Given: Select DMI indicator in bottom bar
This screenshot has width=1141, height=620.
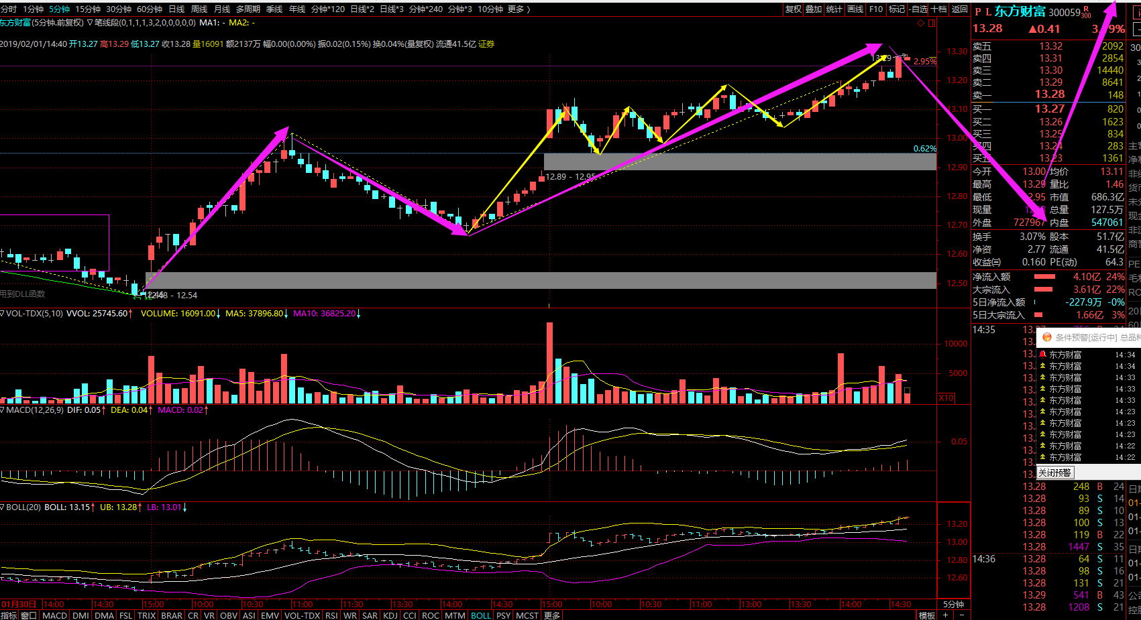Looking at the screenshot, I should [x=80, y=615].
